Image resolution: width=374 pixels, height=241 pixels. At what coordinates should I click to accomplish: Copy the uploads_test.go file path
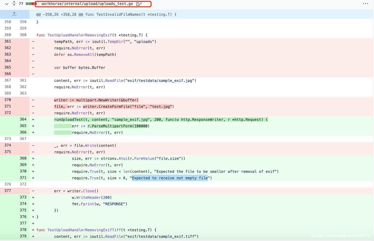[x=139, y=4]
